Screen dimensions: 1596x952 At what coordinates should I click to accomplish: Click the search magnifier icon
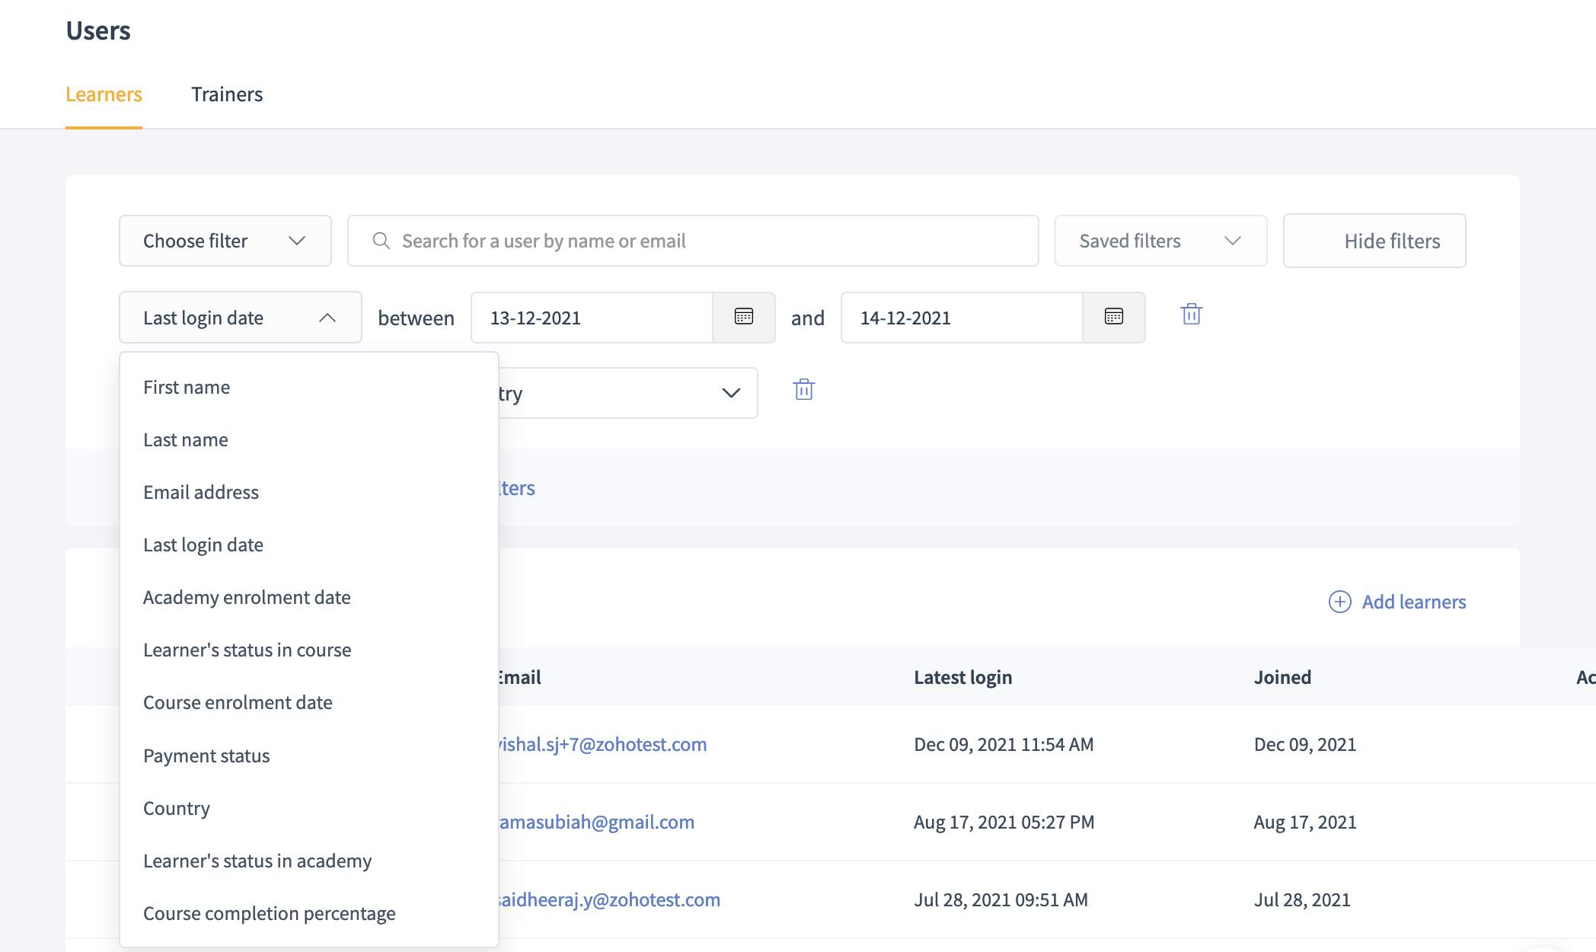click(x=381, y=241)
